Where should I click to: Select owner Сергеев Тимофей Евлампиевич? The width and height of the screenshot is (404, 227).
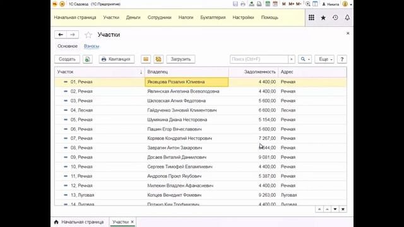[x=180, y=166]
